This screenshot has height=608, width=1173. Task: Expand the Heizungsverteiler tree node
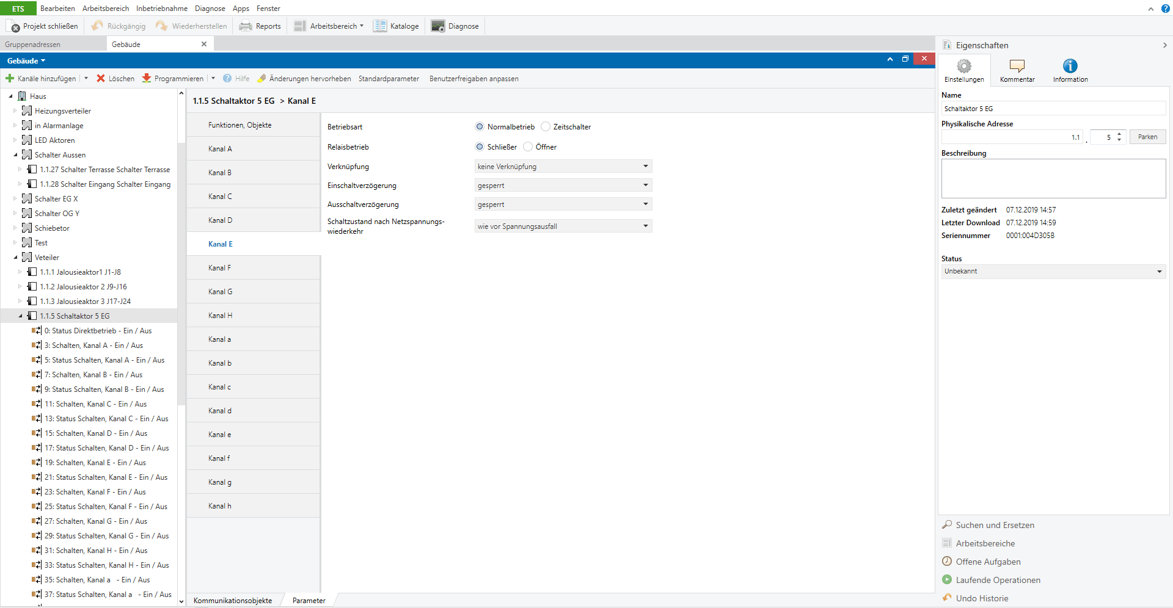pyautogui.click(x=15, y=111)
